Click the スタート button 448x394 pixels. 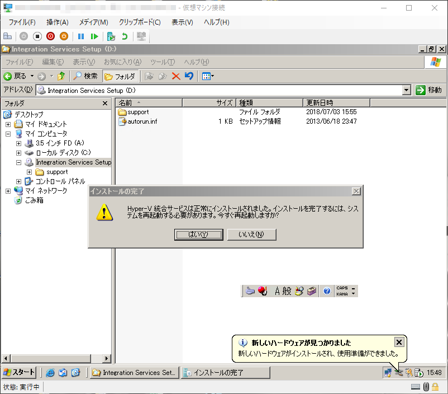[x=19, y=372]
